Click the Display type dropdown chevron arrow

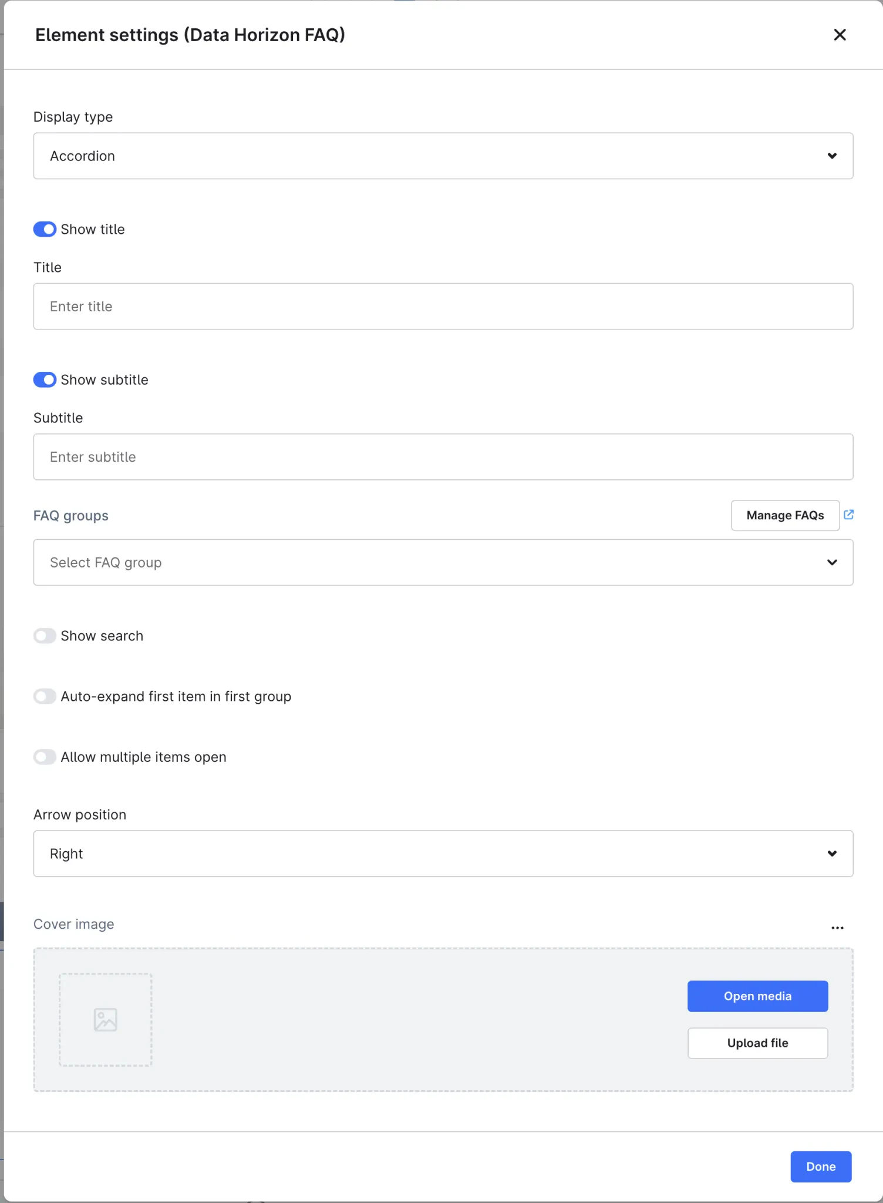coord(832,156)
